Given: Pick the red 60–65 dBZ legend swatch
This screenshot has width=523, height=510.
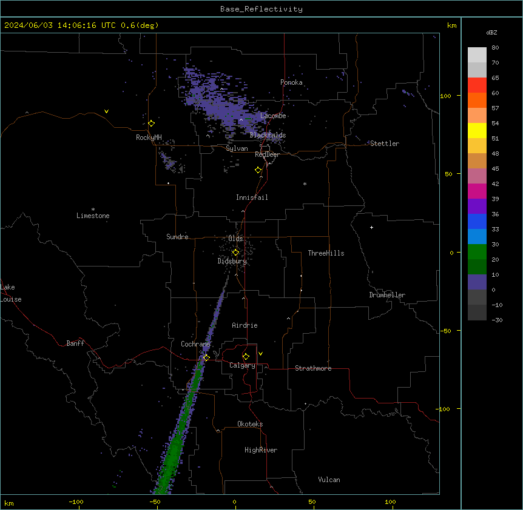Looking at the screenshot, I should tap(477, 85).
